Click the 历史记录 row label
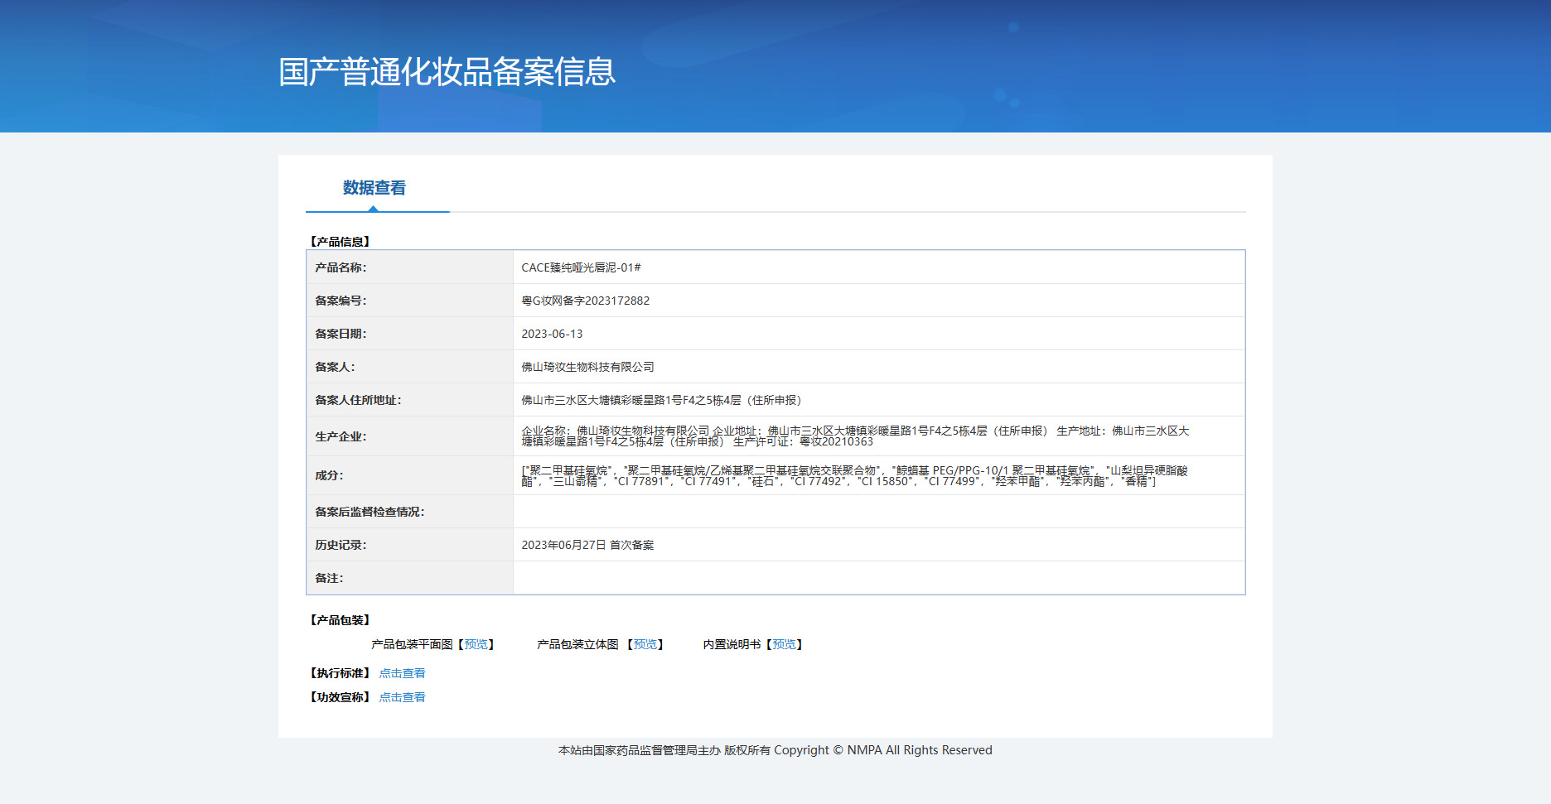This screenshot has height=804, width=1551. point(341,545)
